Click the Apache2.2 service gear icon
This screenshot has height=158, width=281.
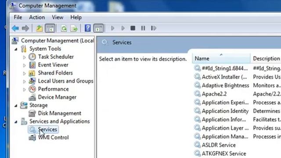tap(197, 94)
